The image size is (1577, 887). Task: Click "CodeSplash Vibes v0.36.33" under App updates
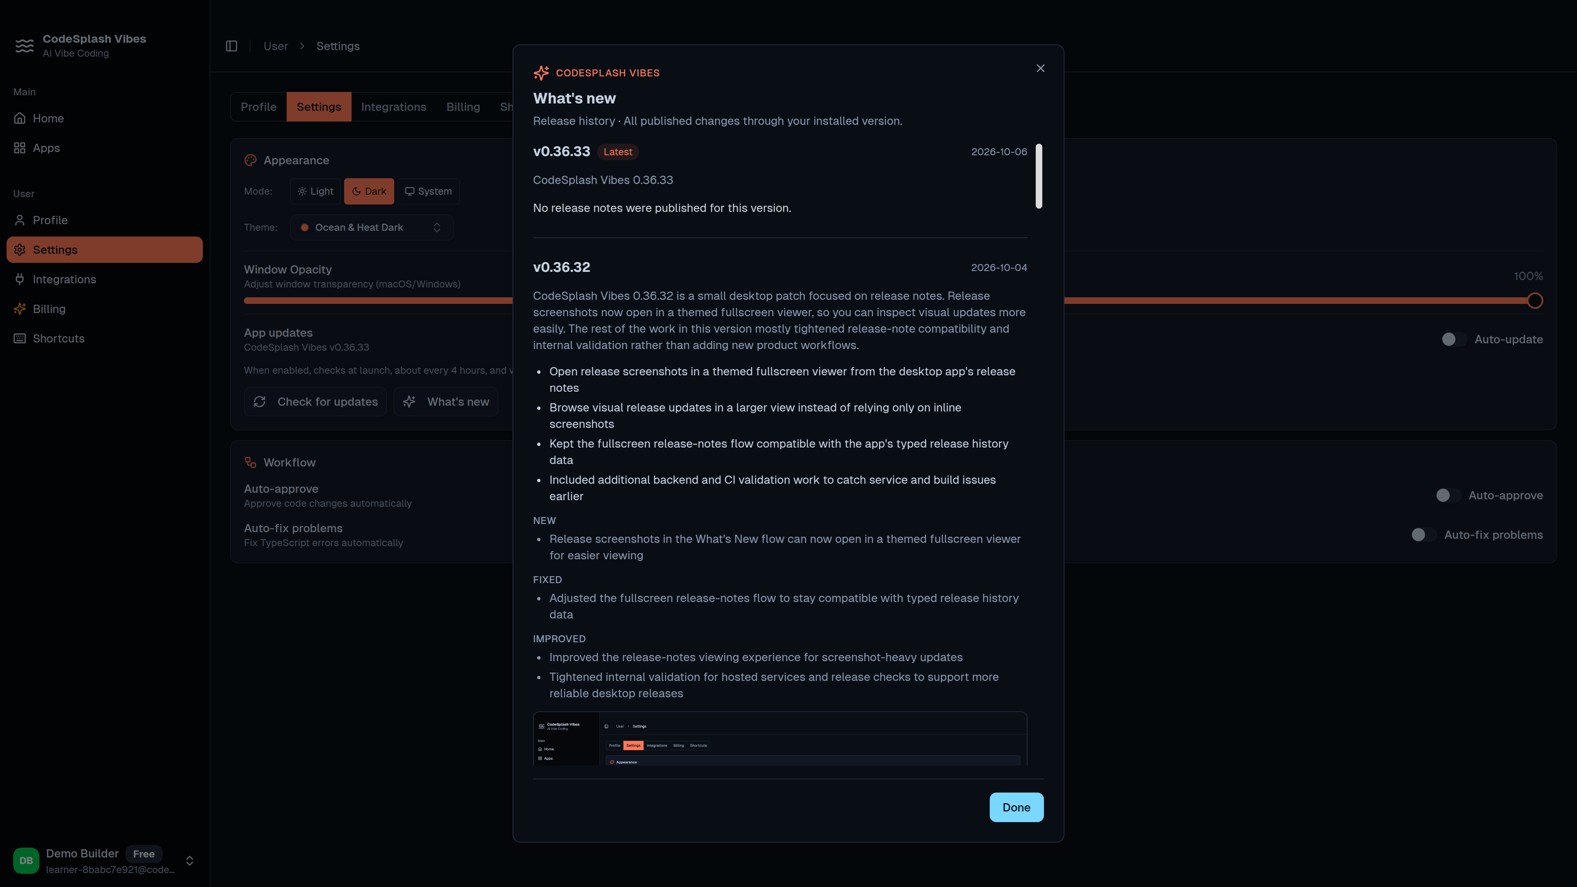coord(307,347)
